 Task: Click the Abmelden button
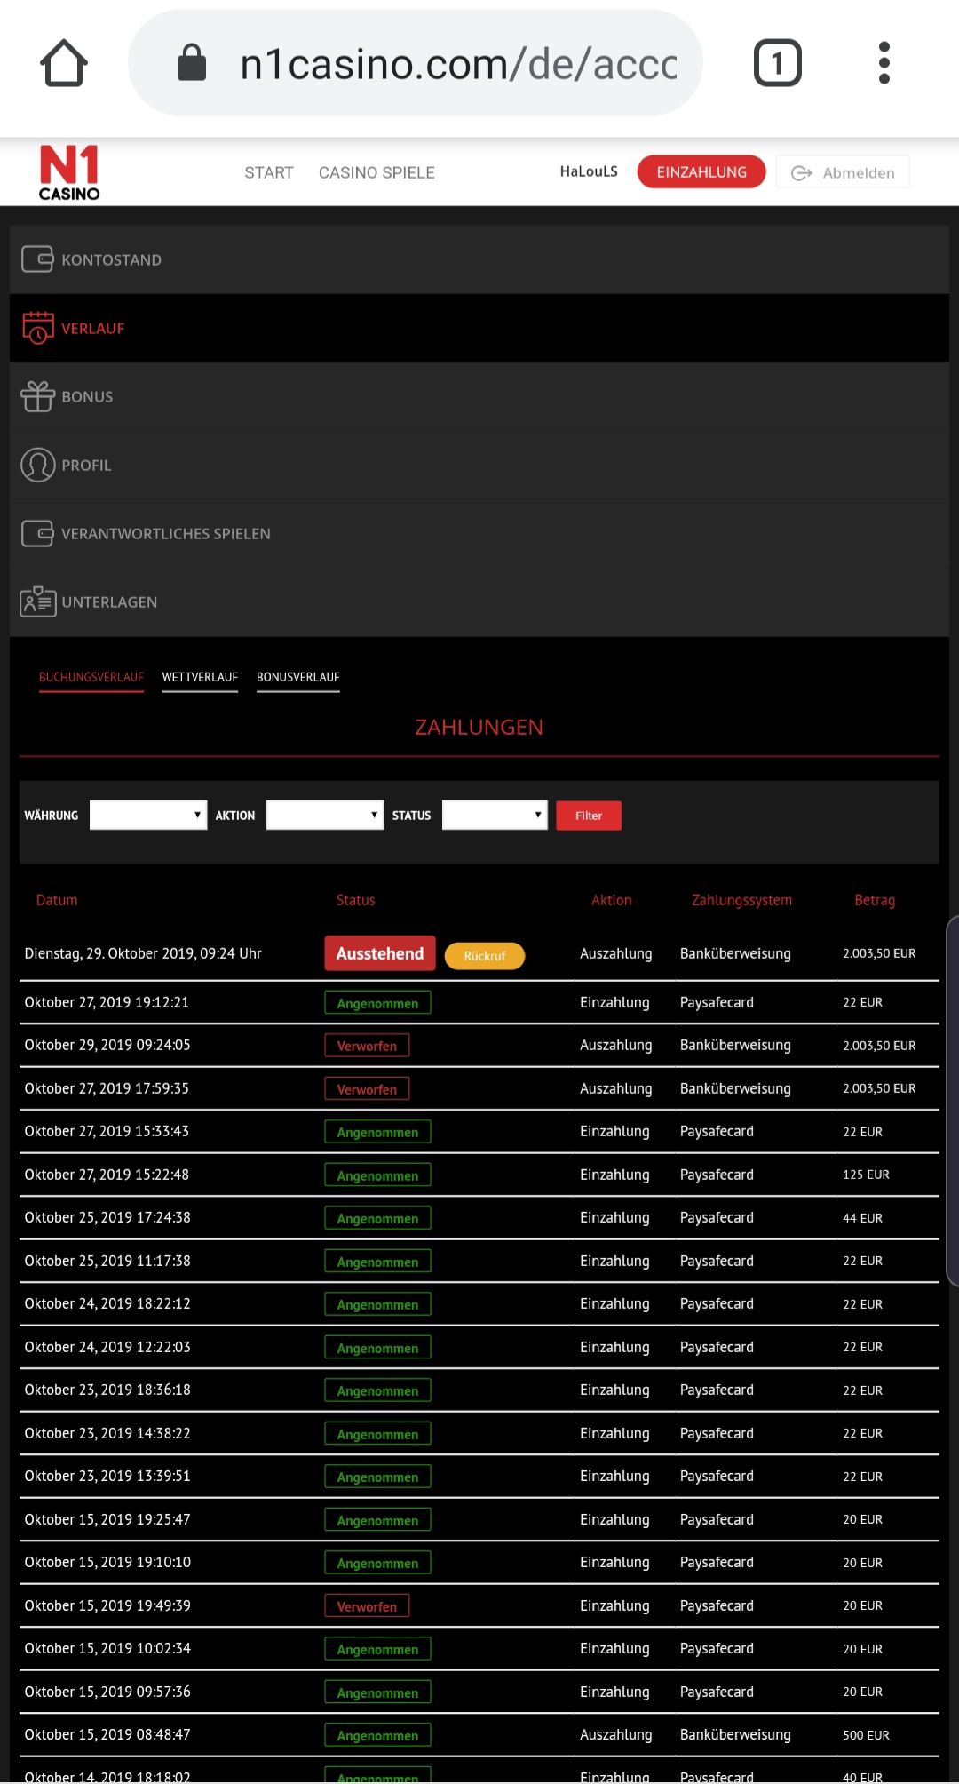(x=843, y=172)
